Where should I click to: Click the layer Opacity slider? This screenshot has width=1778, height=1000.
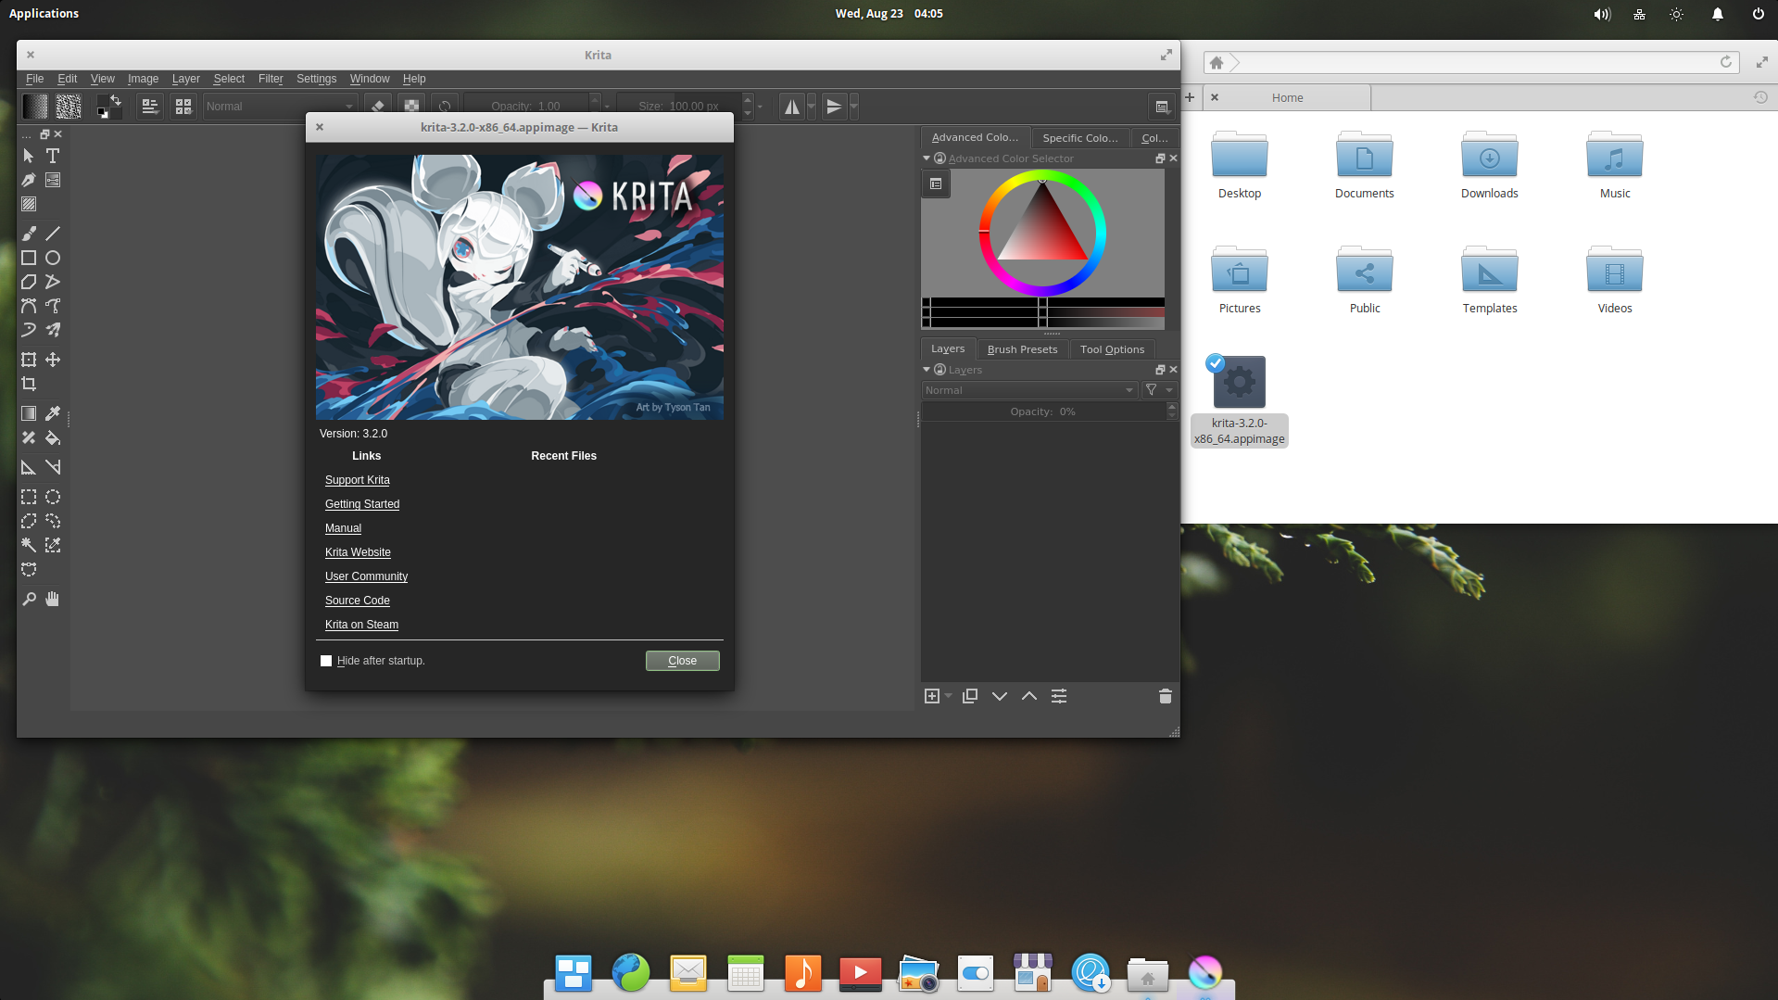pos(1043,411)
